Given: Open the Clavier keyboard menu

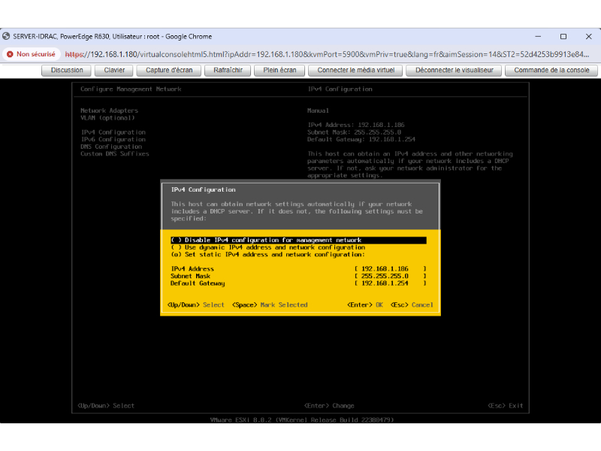Looking at the screenshot, I should (114, 70).
